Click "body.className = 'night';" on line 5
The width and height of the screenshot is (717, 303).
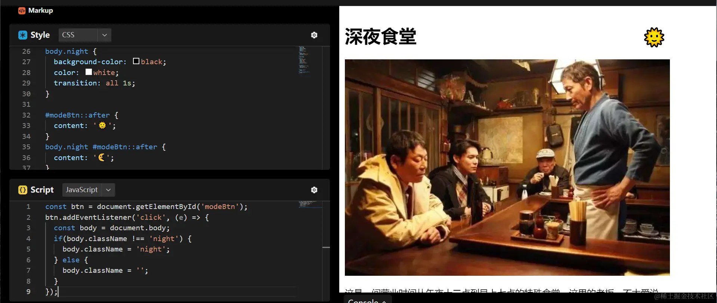click(116, 249)
